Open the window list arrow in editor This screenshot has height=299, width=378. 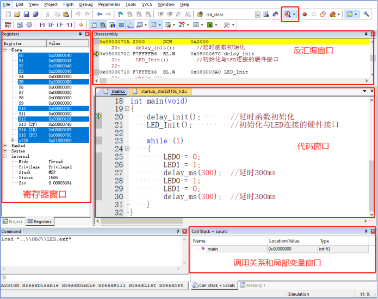[364, 91]
